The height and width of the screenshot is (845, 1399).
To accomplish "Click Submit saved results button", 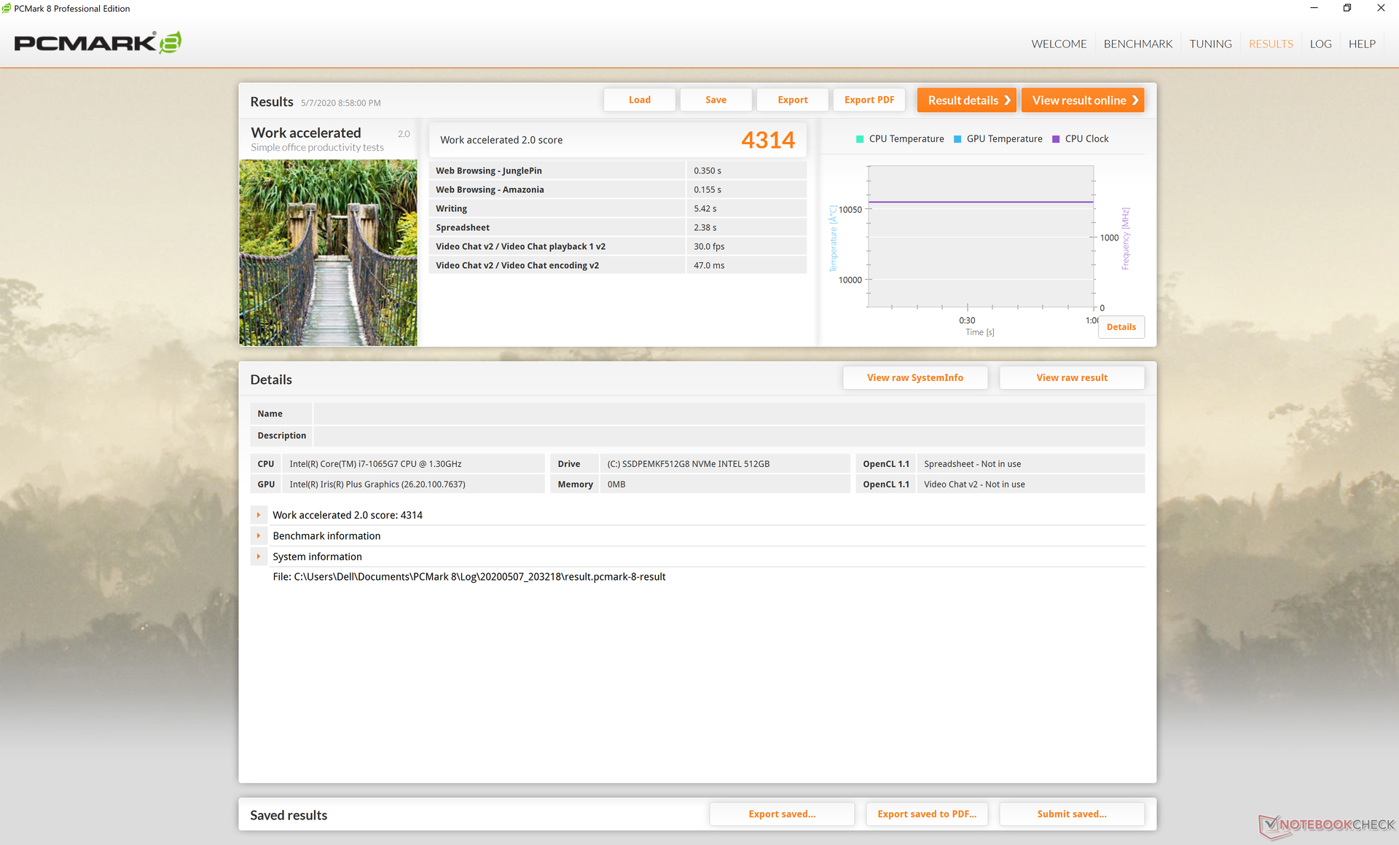I will click(1071, 814).
